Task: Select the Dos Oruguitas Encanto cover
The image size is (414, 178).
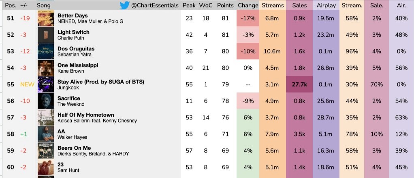Action: 45,52
